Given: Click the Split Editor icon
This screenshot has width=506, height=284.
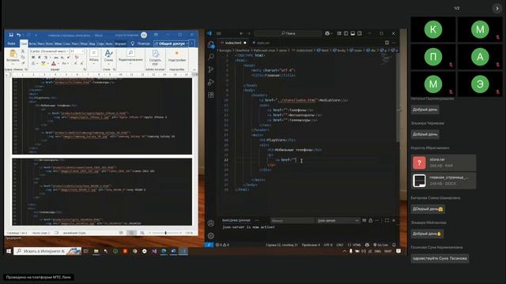Looking at the screenshot, I should click(387, 43).
